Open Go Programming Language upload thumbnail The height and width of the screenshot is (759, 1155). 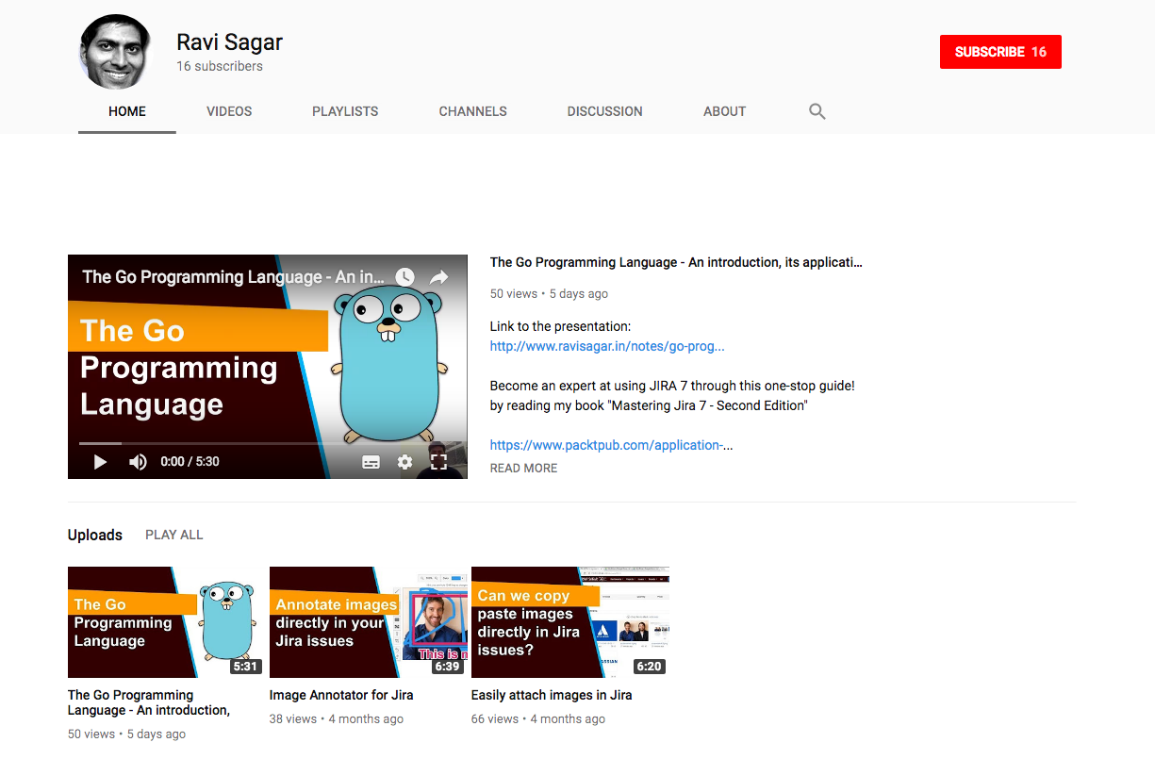(165, 622)
